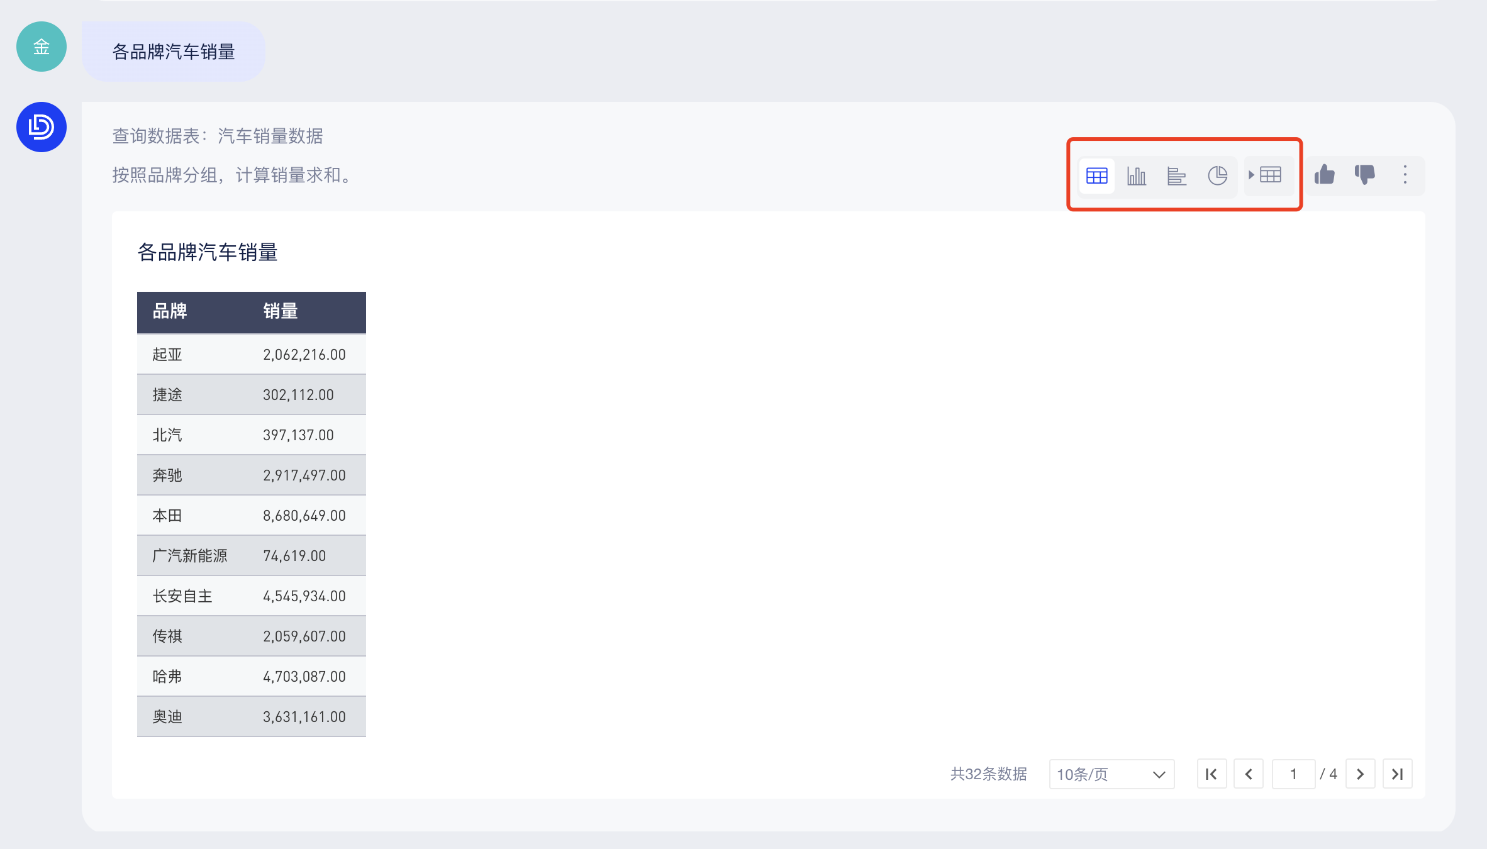The image size is (1487, 849).
Task: Open the three-dot more options menu
Action: [x=1405, y=175]
